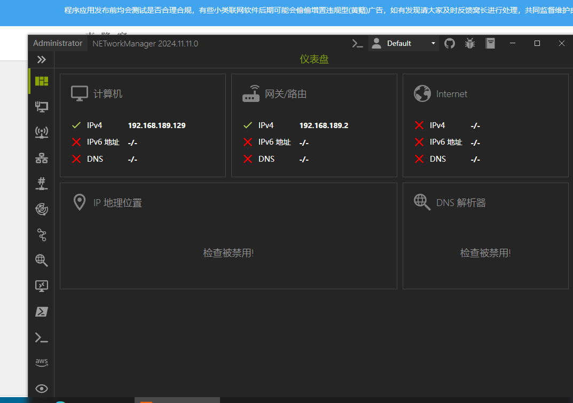Open the Default profile dropdown
The height and width of the screenshot is (403, 573).
pos(403,43)
